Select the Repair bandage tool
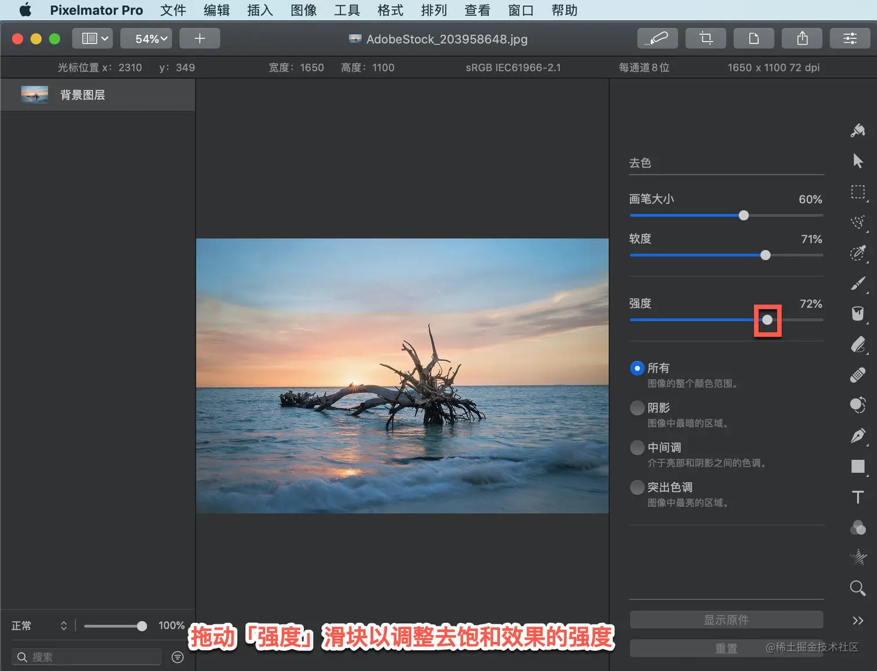Viewport: 877px width, 671px height. pyautogui.click(x=858, y=375)
